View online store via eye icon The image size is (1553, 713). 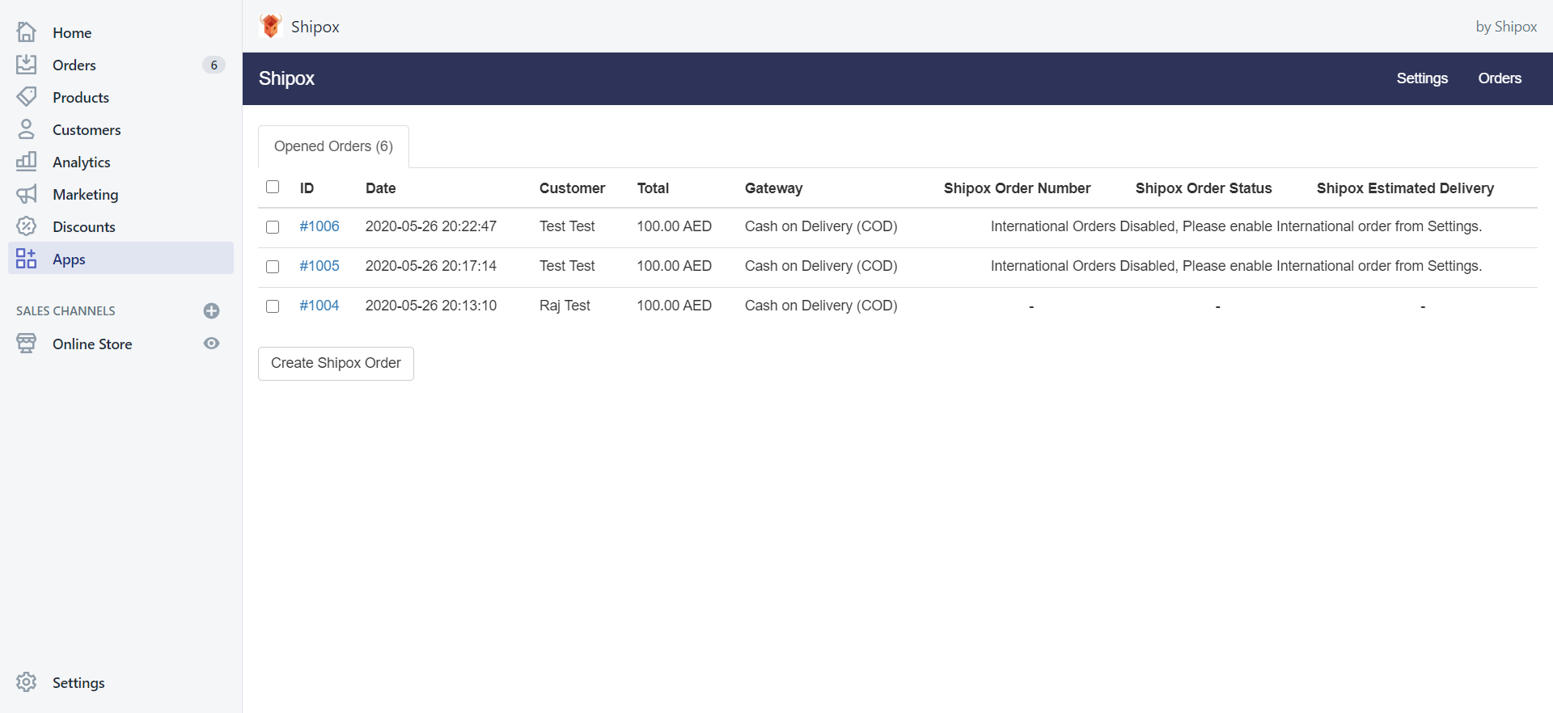[212, 344]
